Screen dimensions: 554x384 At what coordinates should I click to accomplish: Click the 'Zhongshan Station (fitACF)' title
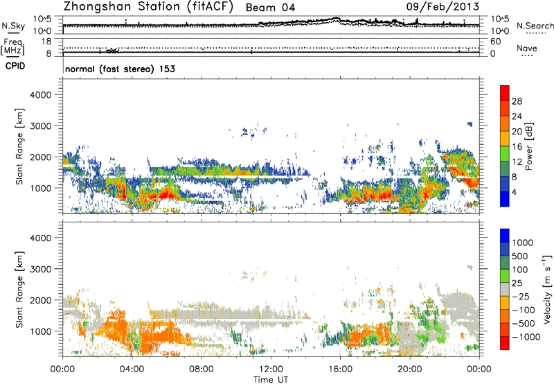coord(148,7)
